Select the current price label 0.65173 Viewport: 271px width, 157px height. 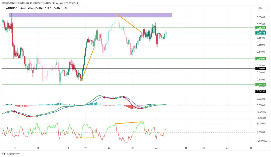261,33
